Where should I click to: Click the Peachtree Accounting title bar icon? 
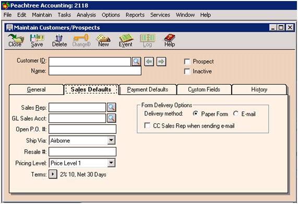[6, 6]
